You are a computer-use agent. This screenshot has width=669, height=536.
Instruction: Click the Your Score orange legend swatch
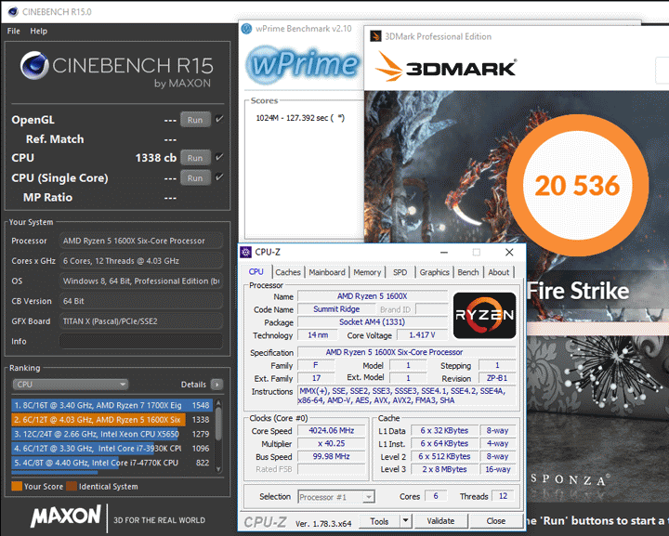pyautogui.click(x=17, y=486)
